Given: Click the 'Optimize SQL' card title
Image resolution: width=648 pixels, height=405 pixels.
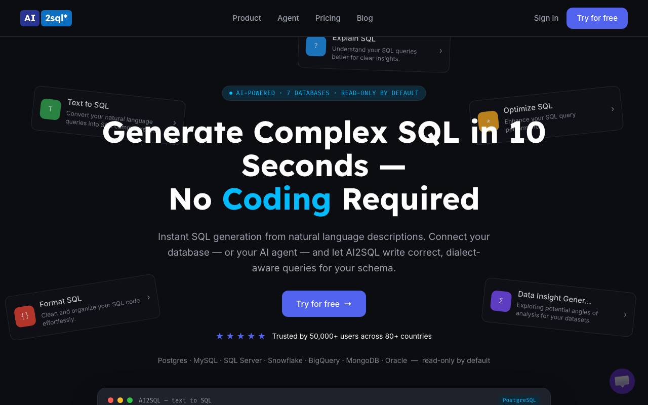Looking at the screenshot, I should point(528,108).
